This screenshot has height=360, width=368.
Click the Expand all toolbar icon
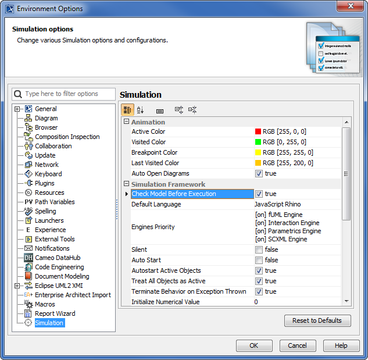click(179, 110)
